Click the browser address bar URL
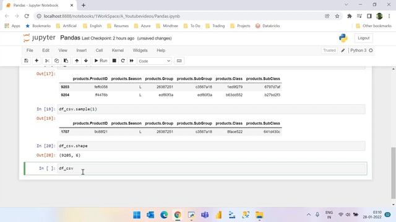Viewport: 396px width, 222px height. click(111, 16)
